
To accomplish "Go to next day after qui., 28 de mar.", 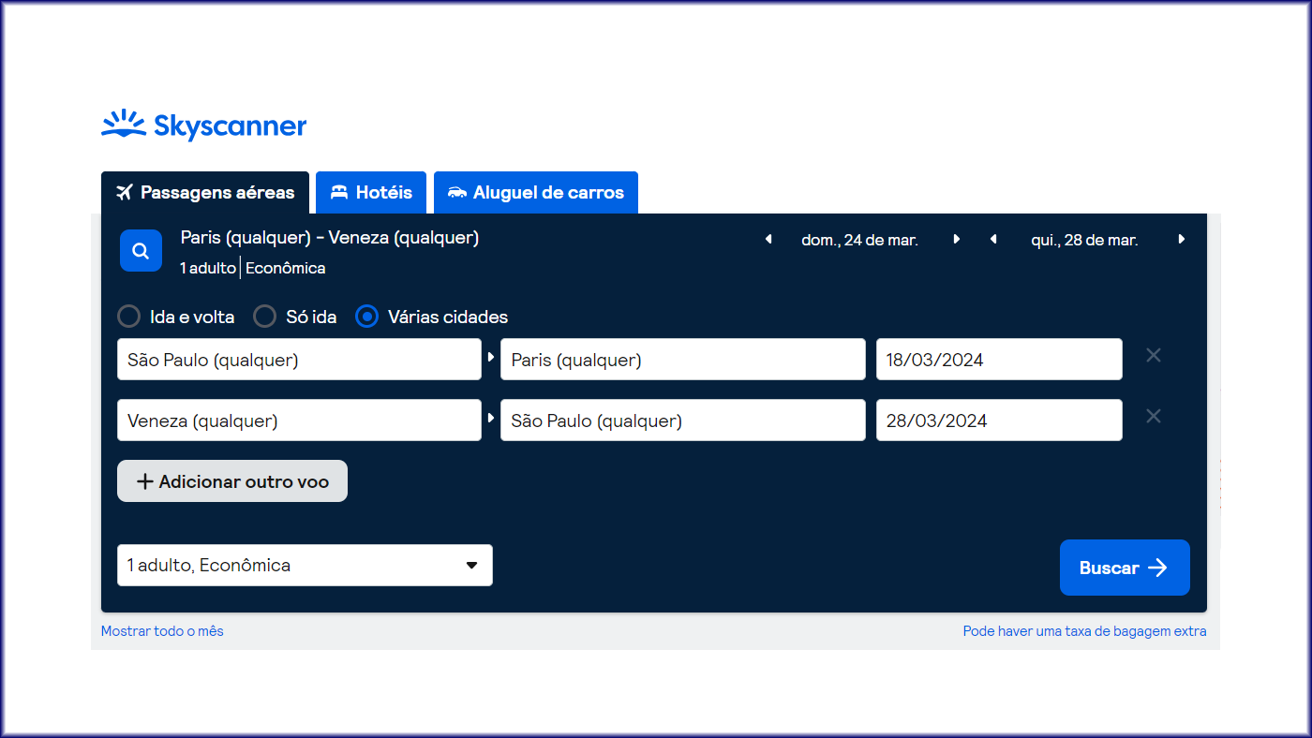I will point(1182,240).
